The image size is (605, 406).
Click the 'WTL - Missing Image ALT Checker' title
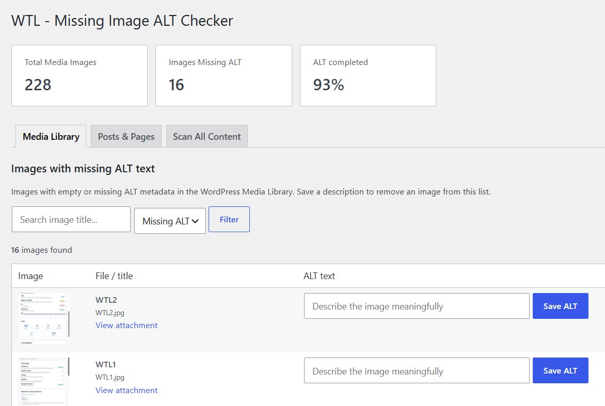point(122,21)
